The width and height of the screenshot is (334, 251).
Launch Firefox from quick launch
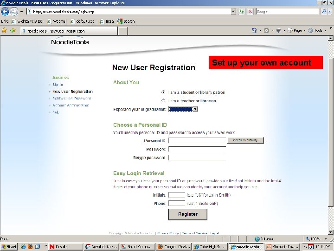pos(30,247)
